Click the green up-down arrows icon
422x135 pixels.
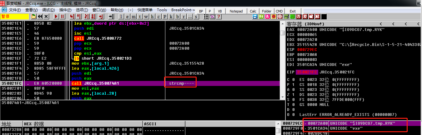click(x=261, y=16)
